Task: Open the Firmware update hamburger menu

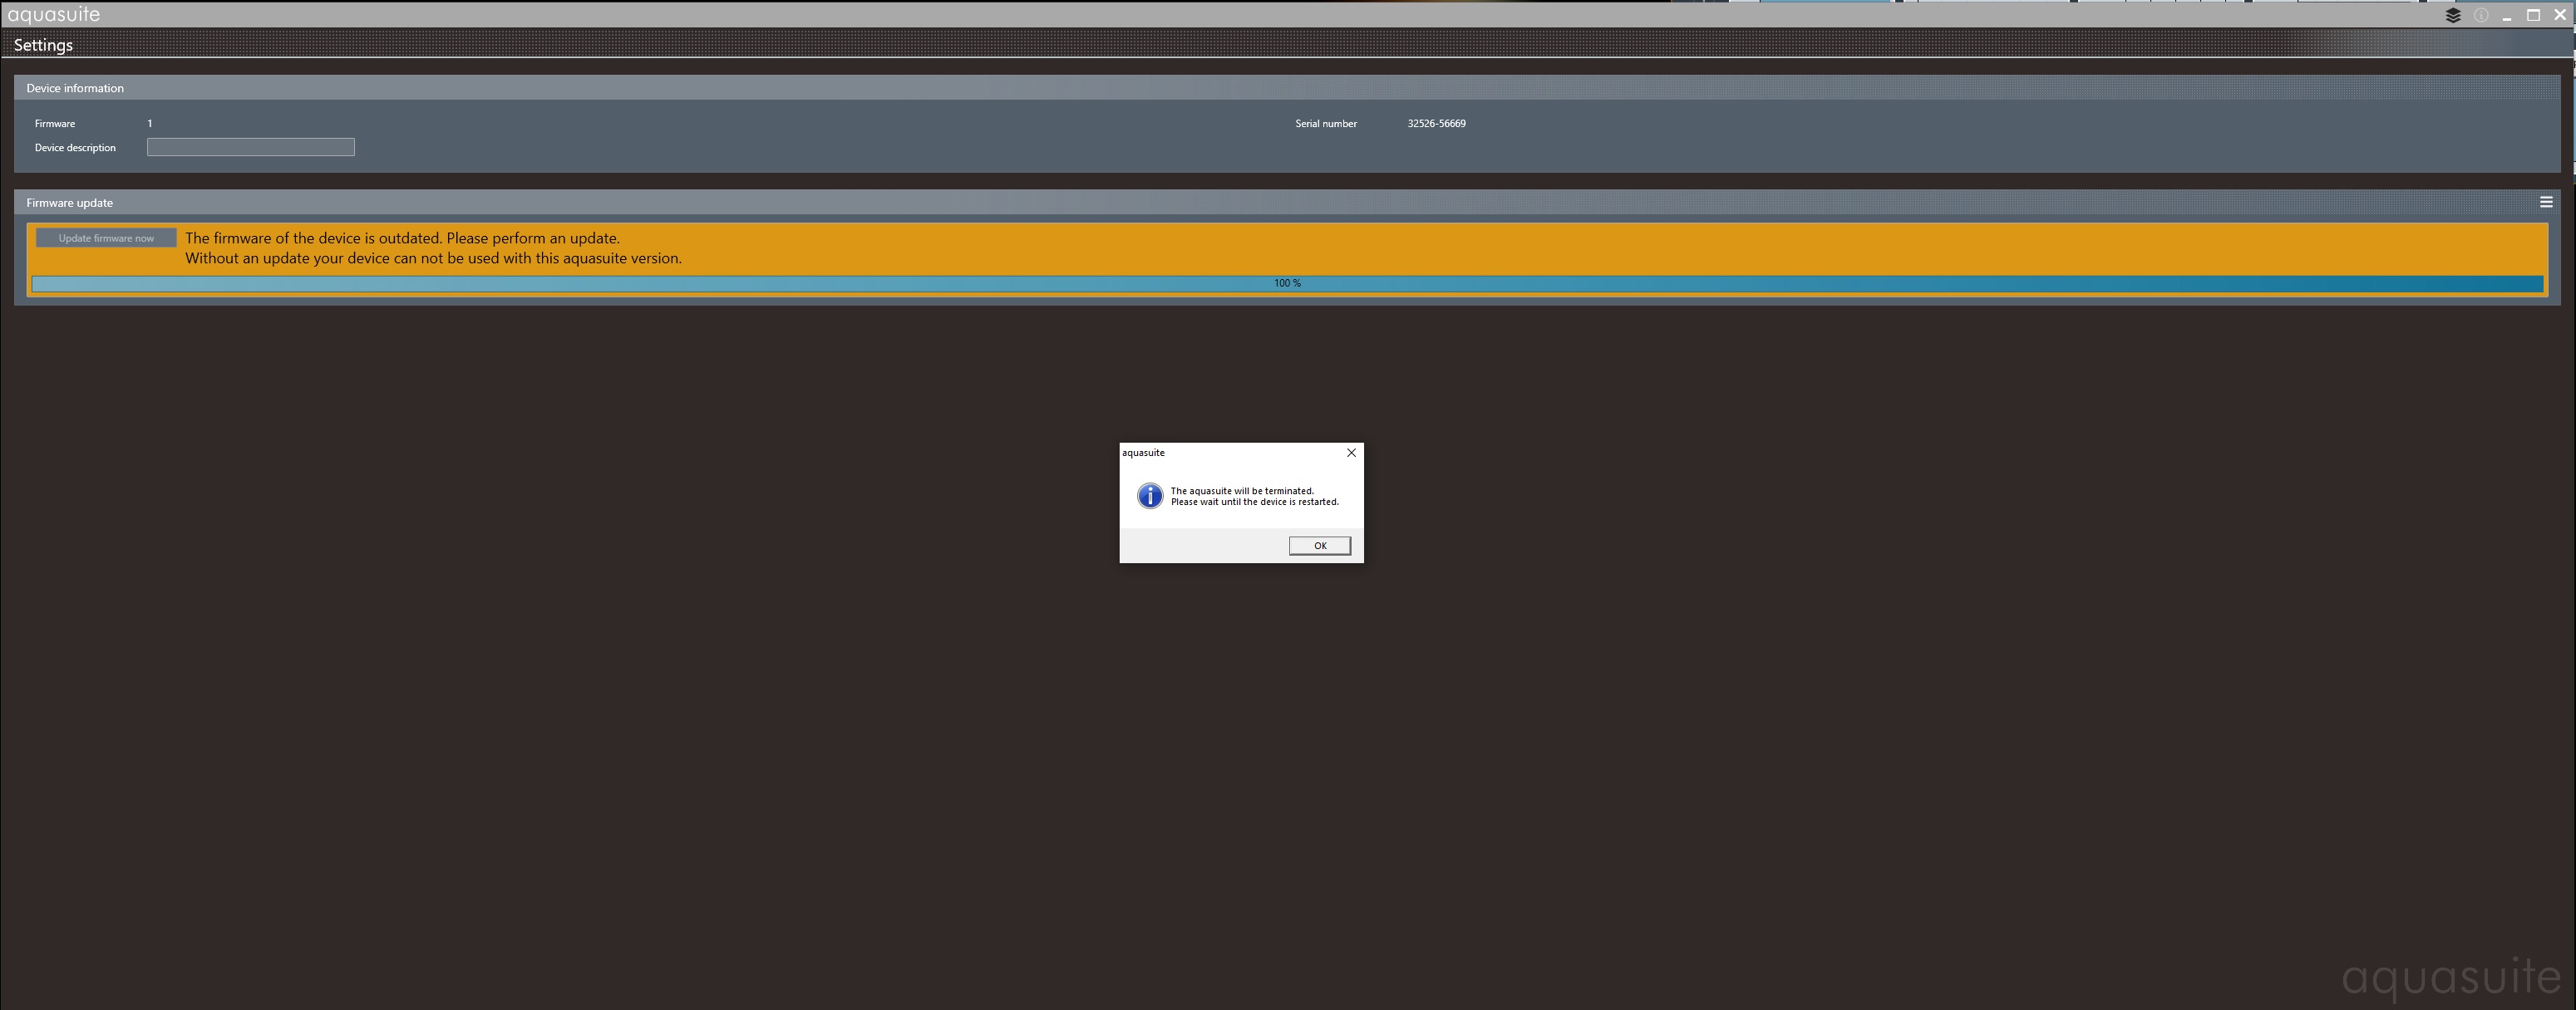Action: click(2546, 202)
